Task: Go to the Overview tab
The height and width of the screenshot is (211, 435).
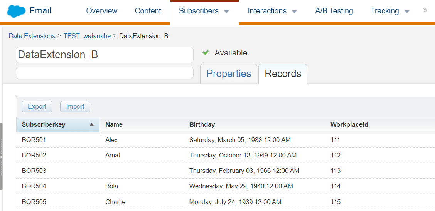Action: 102,11
